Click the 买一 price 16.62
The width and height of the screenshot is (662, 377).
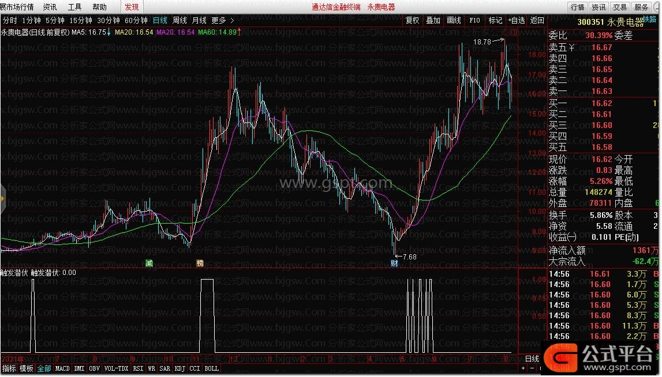tap(601, 103)
